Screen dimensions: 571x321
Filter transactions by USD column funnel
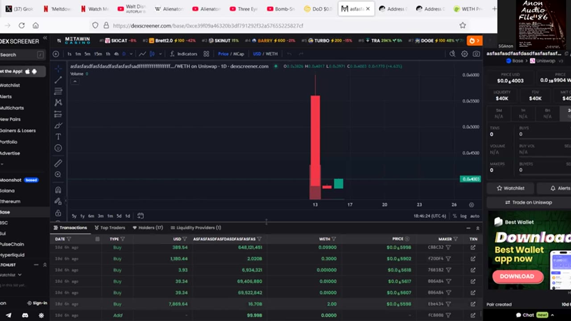[185, 239]
